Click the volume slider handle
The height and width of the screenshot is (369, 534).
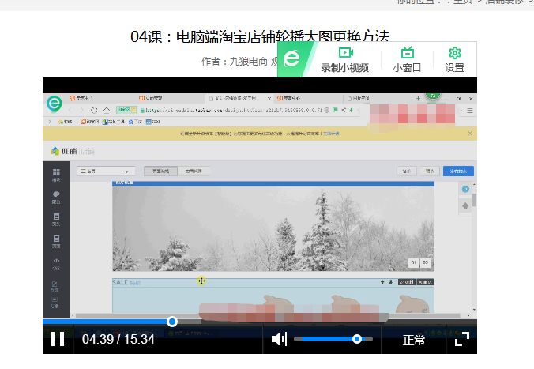point(357,339)
